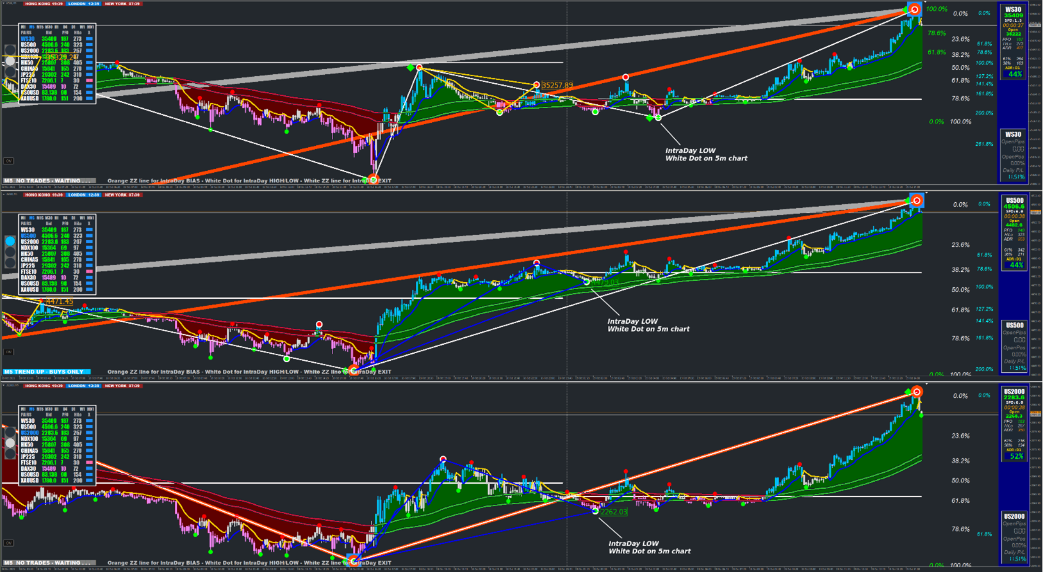The height and width of the screenshot is (572, 1043).
Task: Switch to W1 timeframe in US2000 chart dashboard
Action: [x=82, y=409]
